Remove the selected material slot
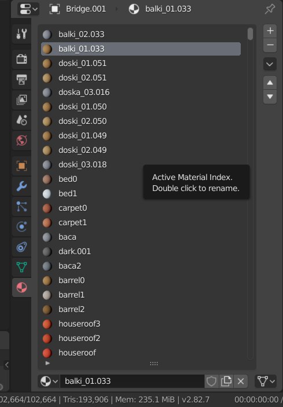Screen dimensions: 283x407 pos(270,45)
